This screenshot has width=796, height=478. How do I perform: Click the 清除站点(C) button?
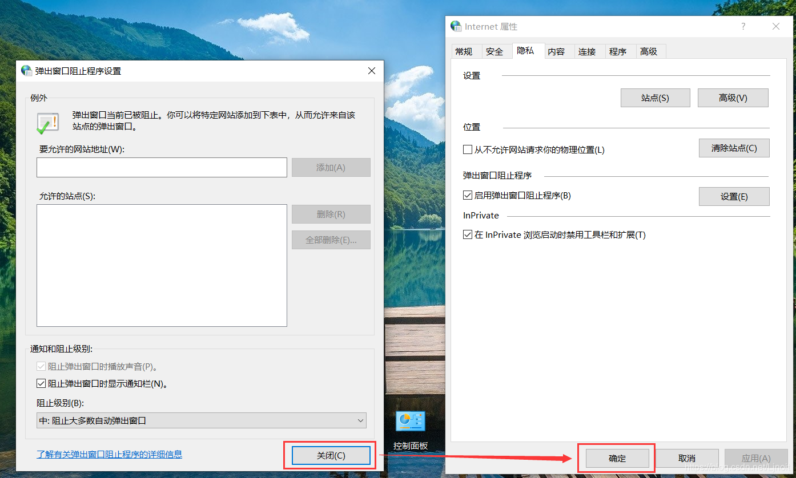[734, 148]
